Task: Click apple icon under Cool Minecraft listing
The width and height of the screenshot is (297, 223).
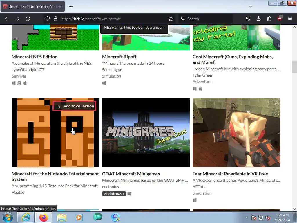Action: tap(200, 89)
